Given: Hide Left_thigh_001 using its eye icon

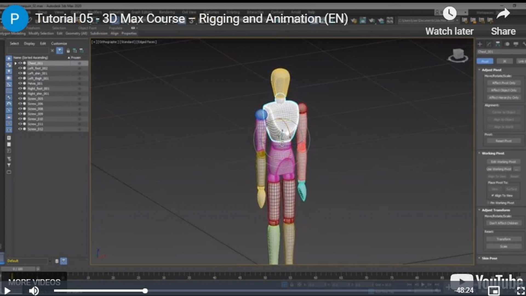Looking at the screenshot, I should point(20,78).
